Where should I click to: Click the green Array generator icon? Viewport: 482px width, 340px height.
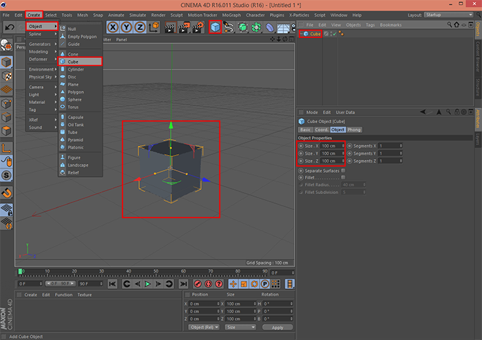click(x=242, y=28)
